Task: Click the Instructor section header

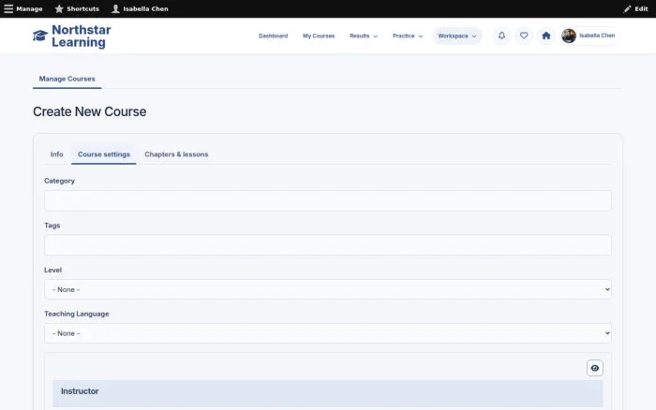Action: click(x=328, y=393)
